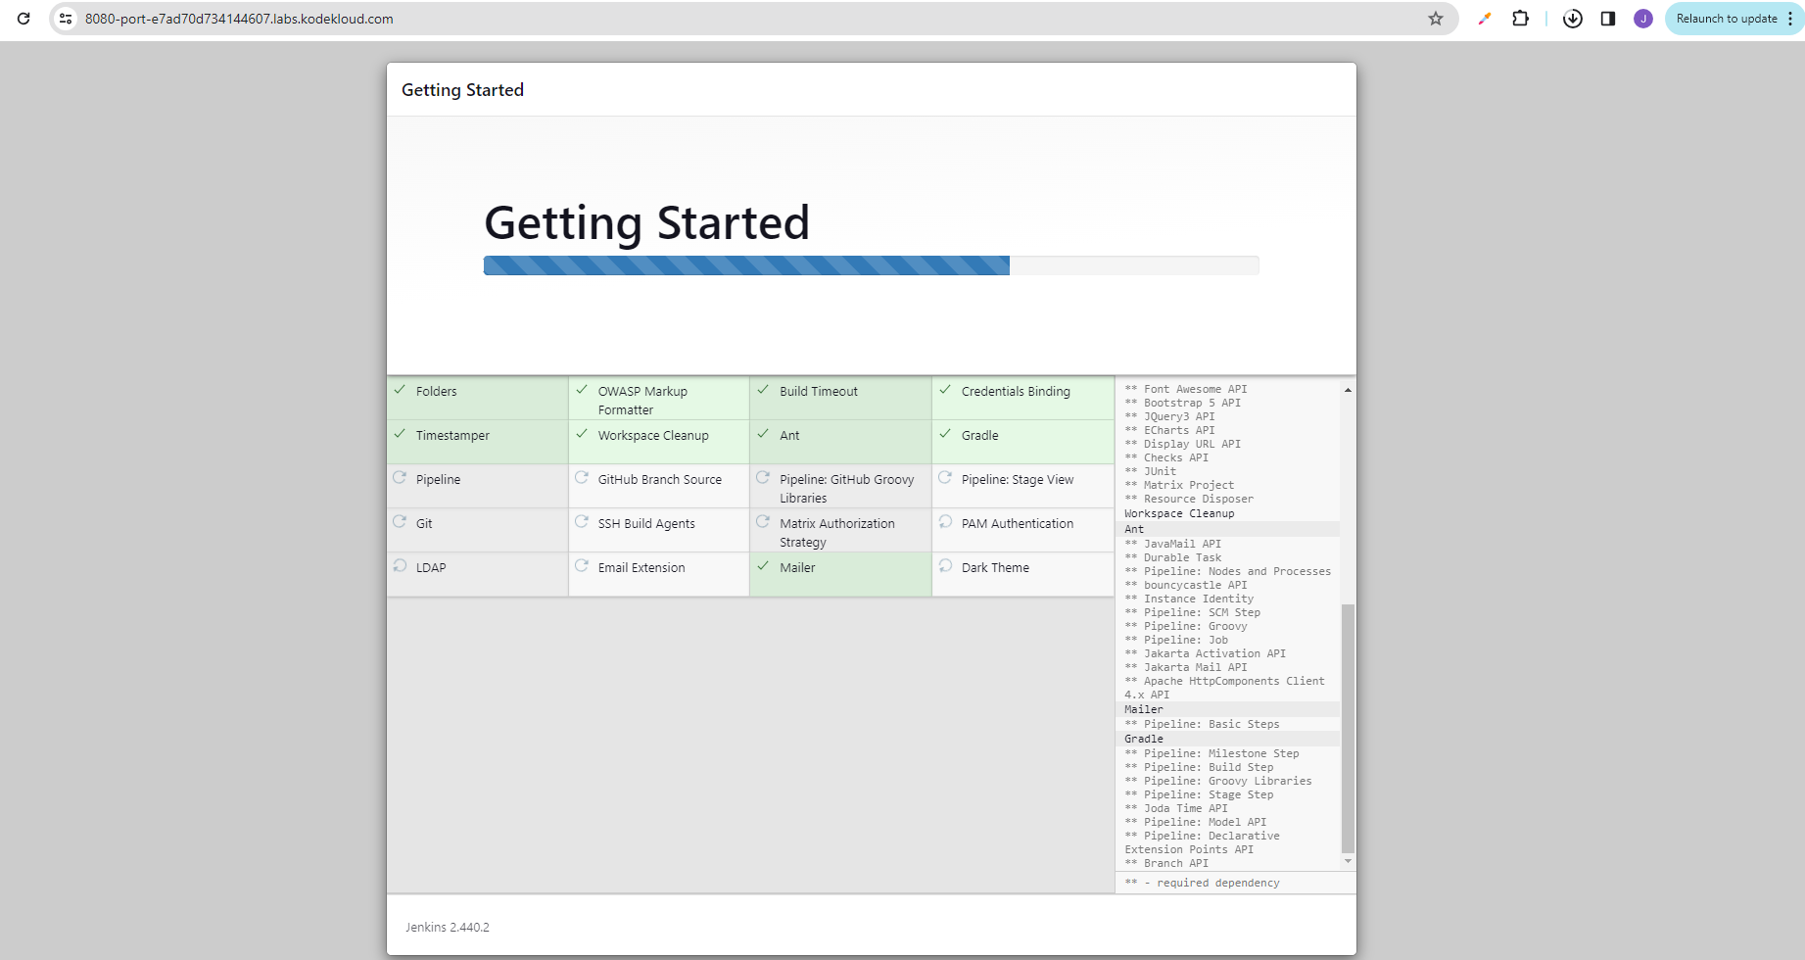Screen dimensions: 1805x960
Task: Click the Credentials Binding checkmark icon
Action: pyautogui.click(x=945, y=390)
